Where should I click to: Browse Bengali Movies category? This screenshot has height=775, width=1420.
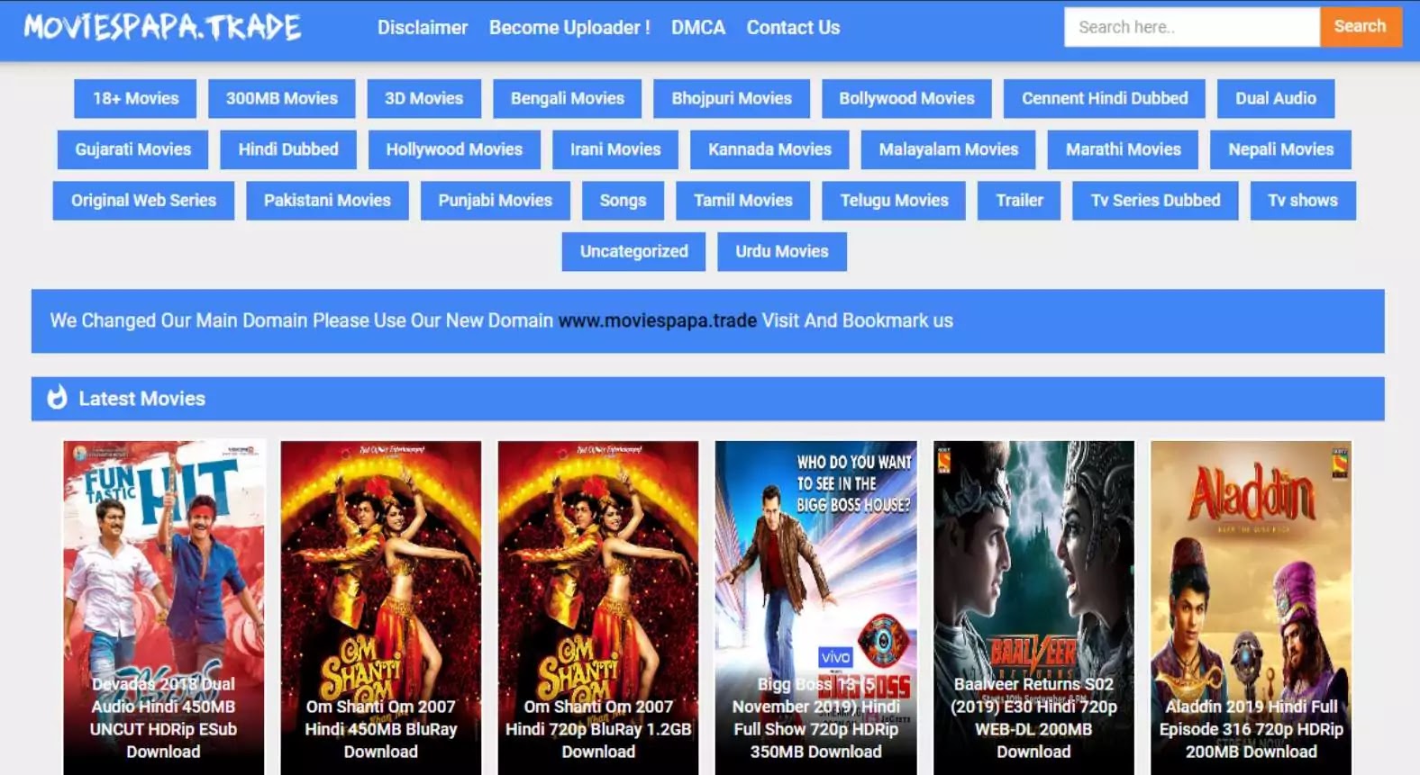568,98
